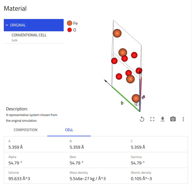Toggle fullscreen for the structure viewer
The height and width of the screenshot is (190, 192).
pyautogui.click(x=152, y=119)
